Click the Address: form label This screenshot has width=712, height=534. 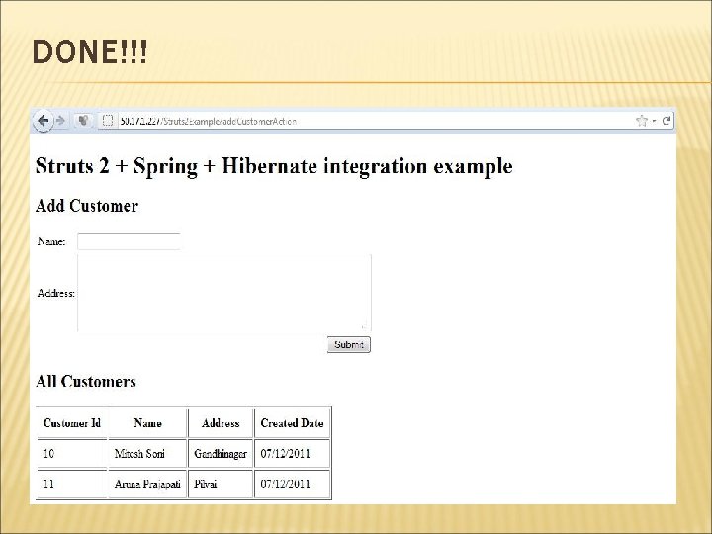(x=55, y=293)
